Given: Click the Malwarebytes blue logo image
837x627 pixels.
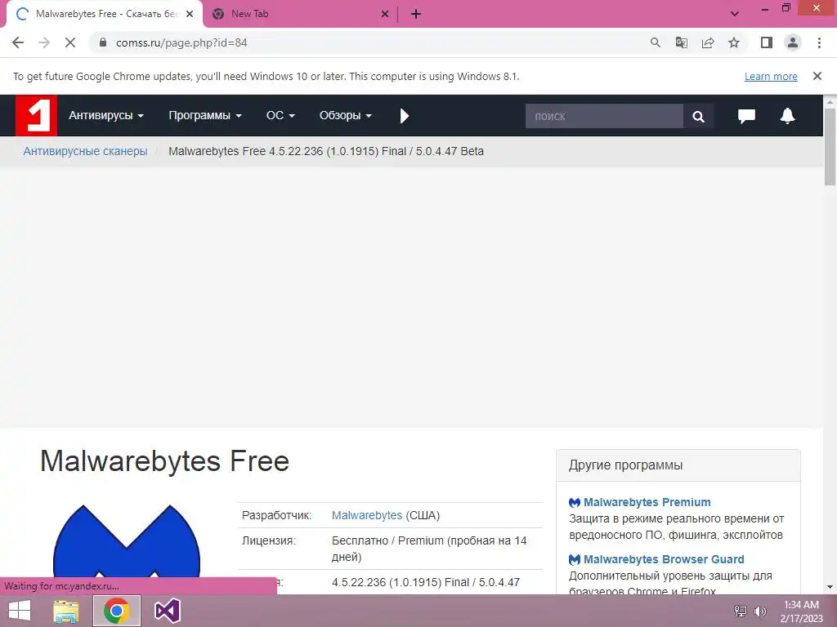Looking at the screenshot, I should click(127, 544).
